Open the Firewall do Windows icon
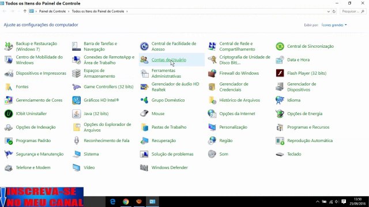This screenshot has height=207, width=369. click(212, 73)
